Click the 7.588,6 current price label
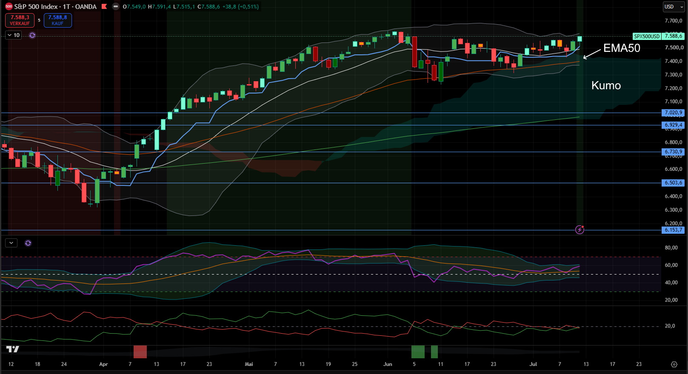The image size is (688, 374). pyautogui.click(x=673, y=37)
